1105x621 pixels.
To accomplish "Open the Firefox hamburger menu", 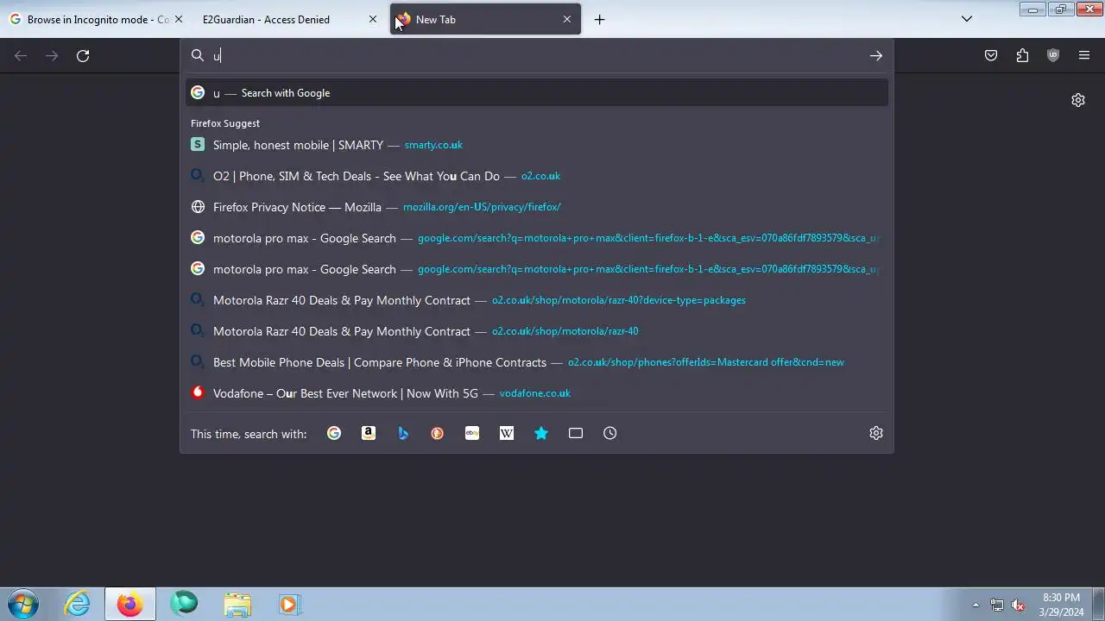I will [1084, 56].
